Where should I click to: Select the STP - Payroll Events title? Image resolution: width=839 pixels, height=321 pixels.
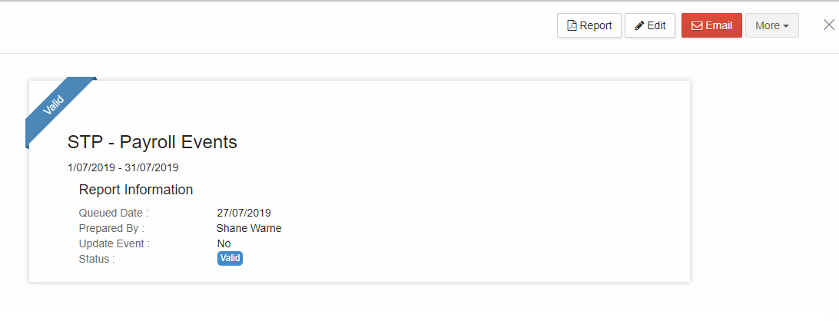tap(152, 142)
